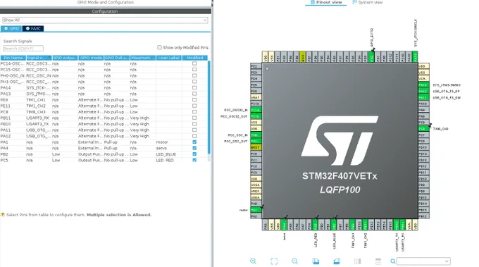Image resolution: width=479 pixels, height=267 pixels.
Task: Sort table by GPIO mode header
Action: tap(91, 58)
